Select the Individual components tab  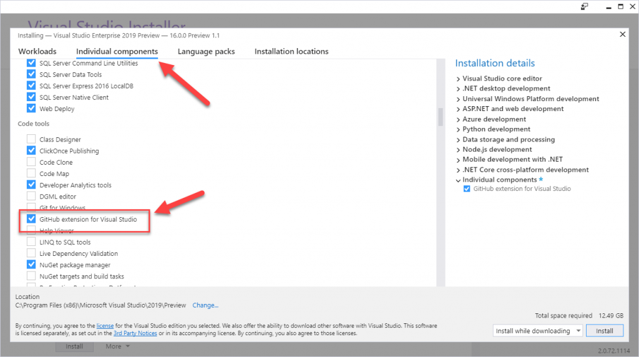[117, 51]
